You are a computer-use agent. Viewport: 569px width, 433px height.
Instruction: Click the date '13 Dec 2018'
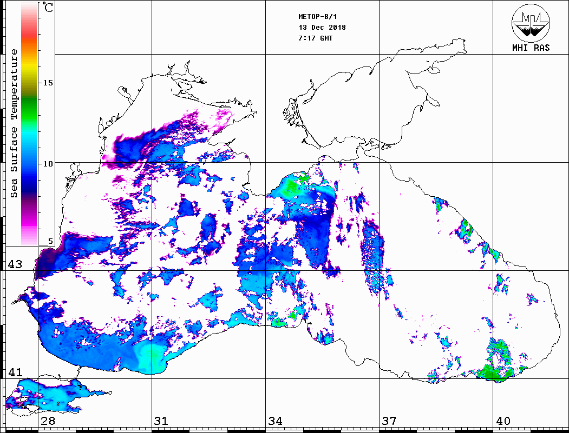[322, 28]
